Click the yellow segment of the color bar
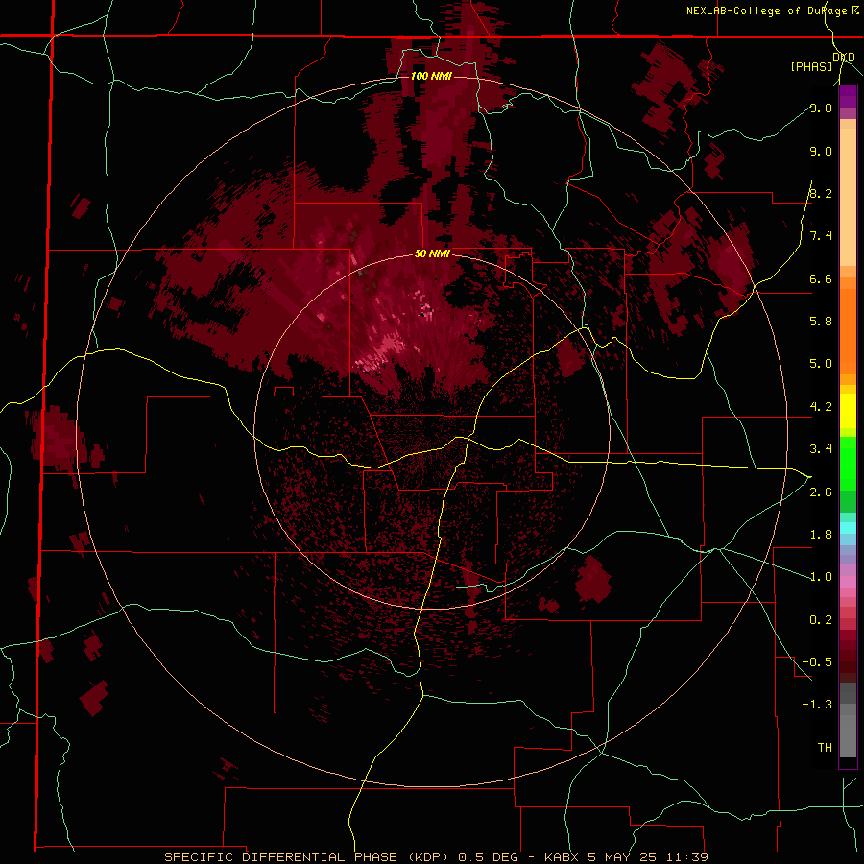 (848, 411)
